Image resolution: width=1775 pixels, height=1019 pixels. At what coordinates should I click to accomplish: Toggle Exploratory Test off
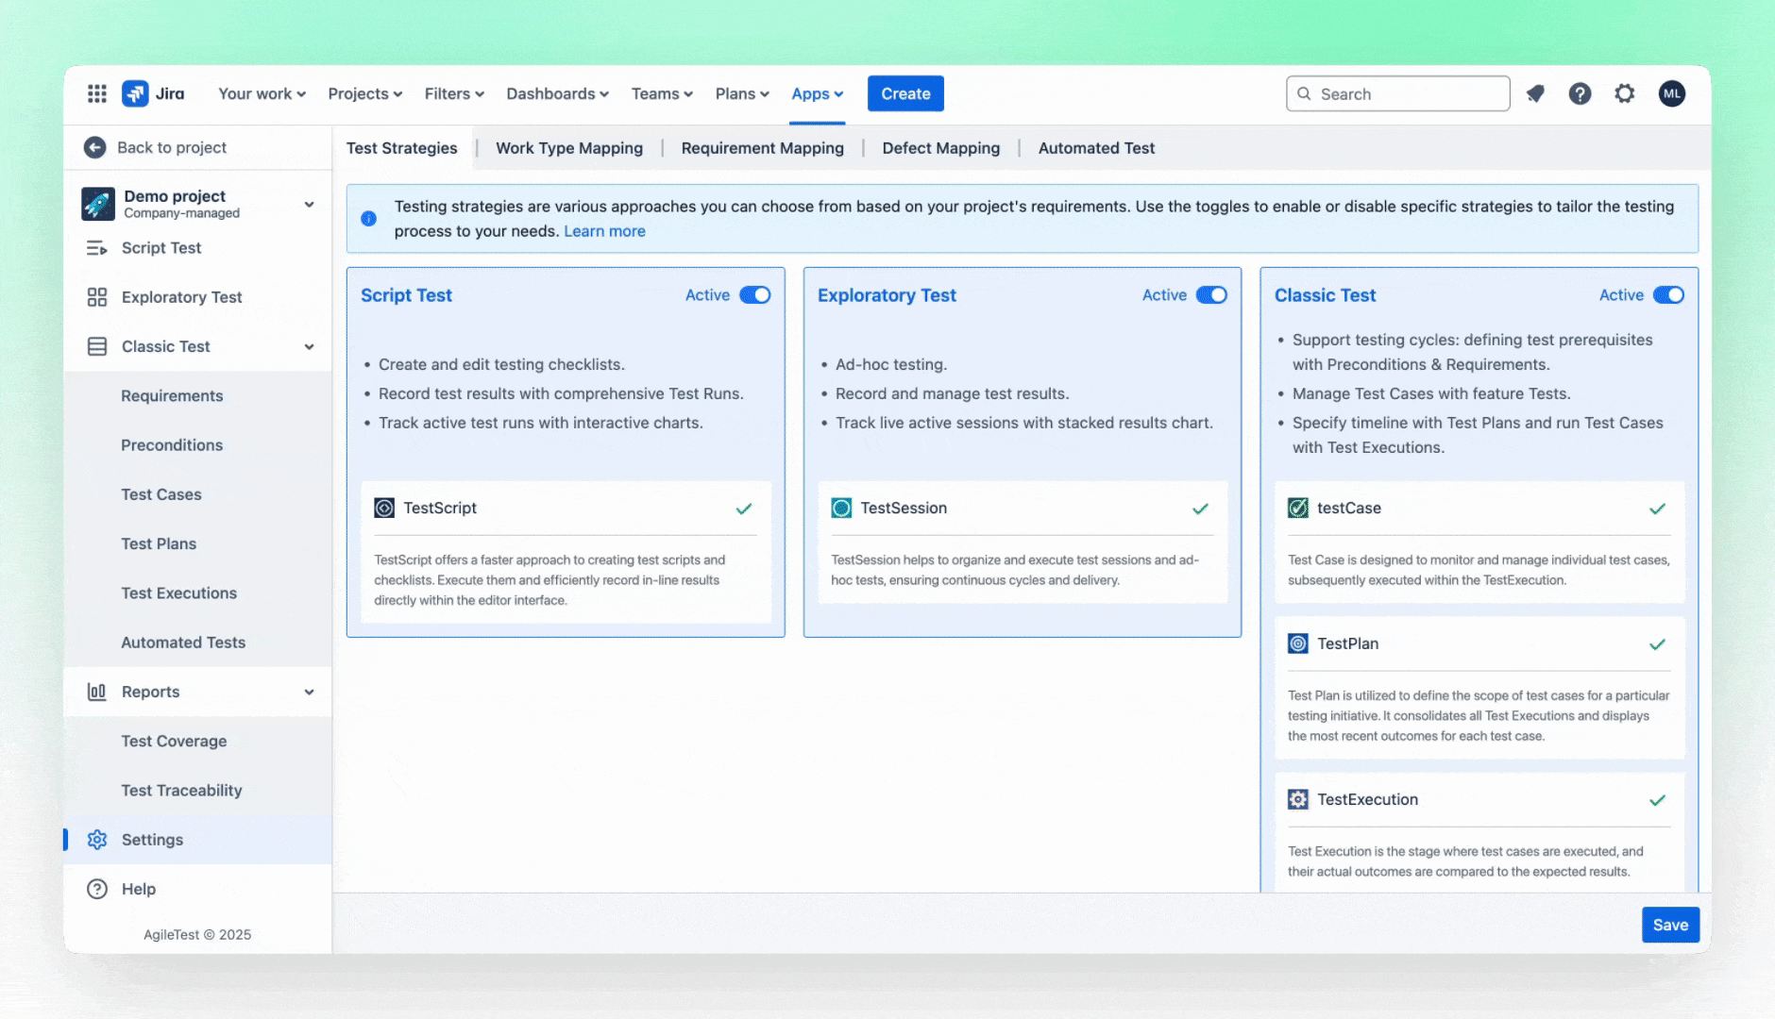(x=1211, y=294)
